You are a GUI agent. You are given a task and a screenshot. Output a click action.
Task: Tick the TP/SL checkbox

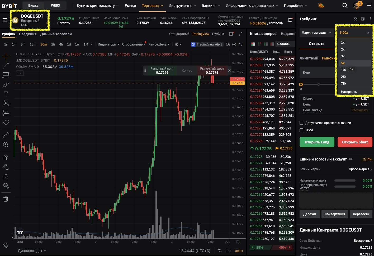click(x=301, y=130)
